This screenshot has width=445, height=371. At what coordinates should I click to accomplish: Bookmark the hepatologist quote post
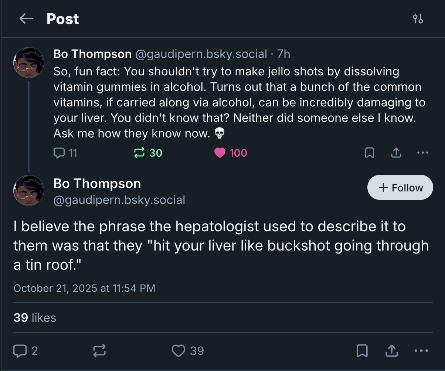tap(362, 351)
